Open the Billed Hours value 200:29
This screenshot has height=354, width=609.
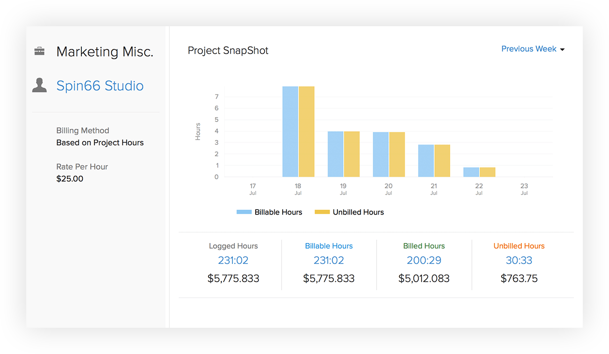click(424, 260)
